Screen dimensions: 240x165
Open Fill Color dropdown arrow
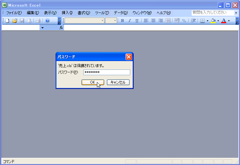(x=218, y=21)
